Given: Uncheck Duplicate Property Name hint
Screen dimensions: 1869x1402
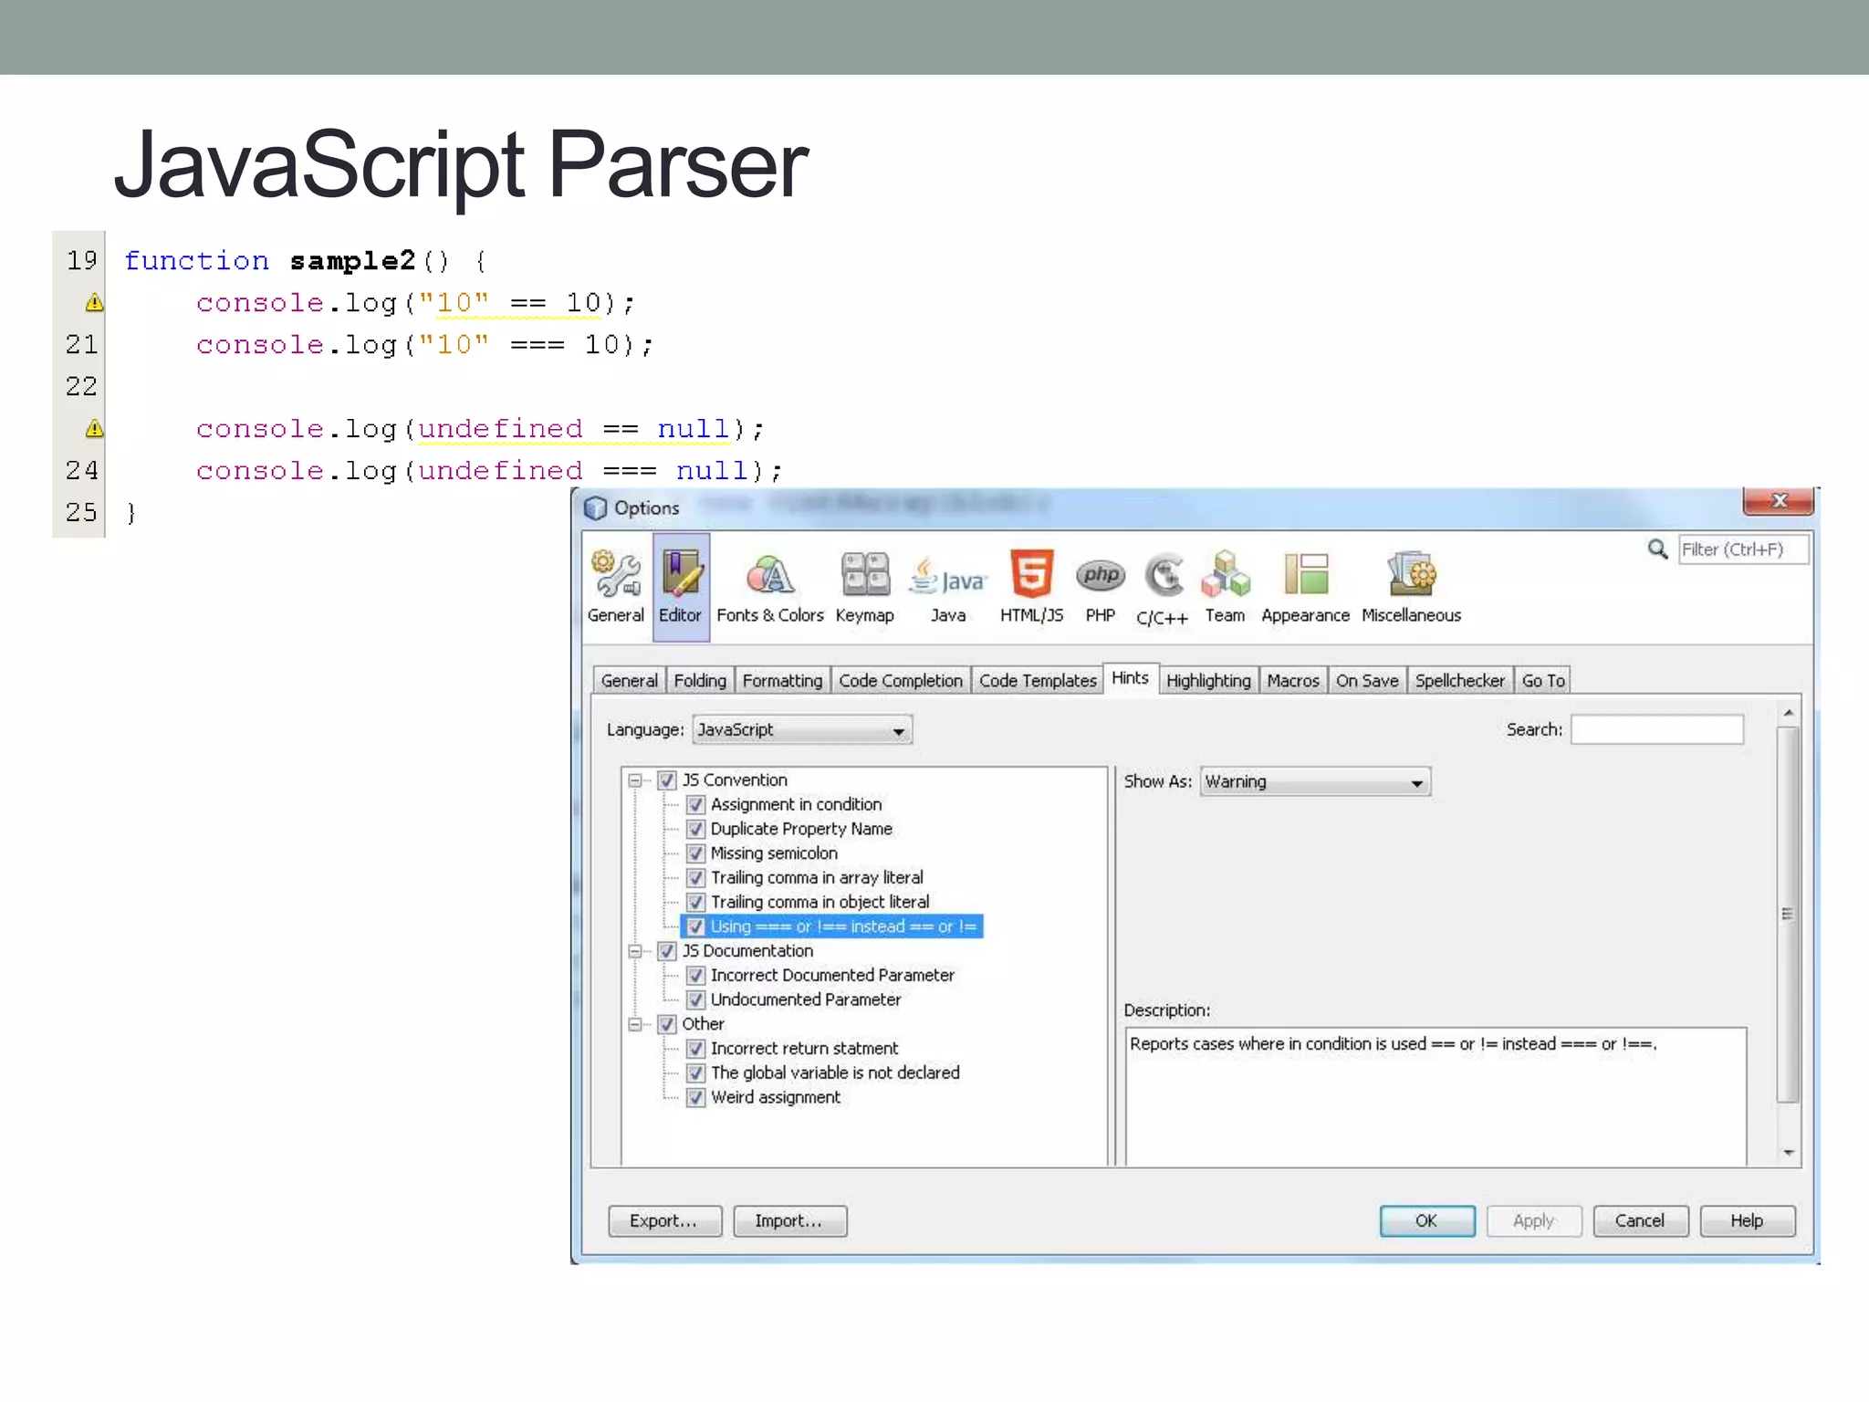Looking at the screenshot, I should 695,829.
